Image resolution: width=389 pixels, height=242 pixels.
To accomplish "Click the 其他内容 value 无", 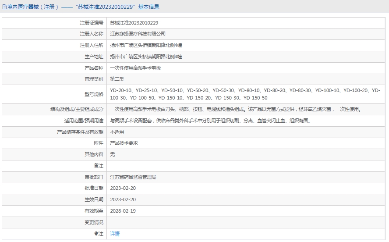I will (113, 154).
